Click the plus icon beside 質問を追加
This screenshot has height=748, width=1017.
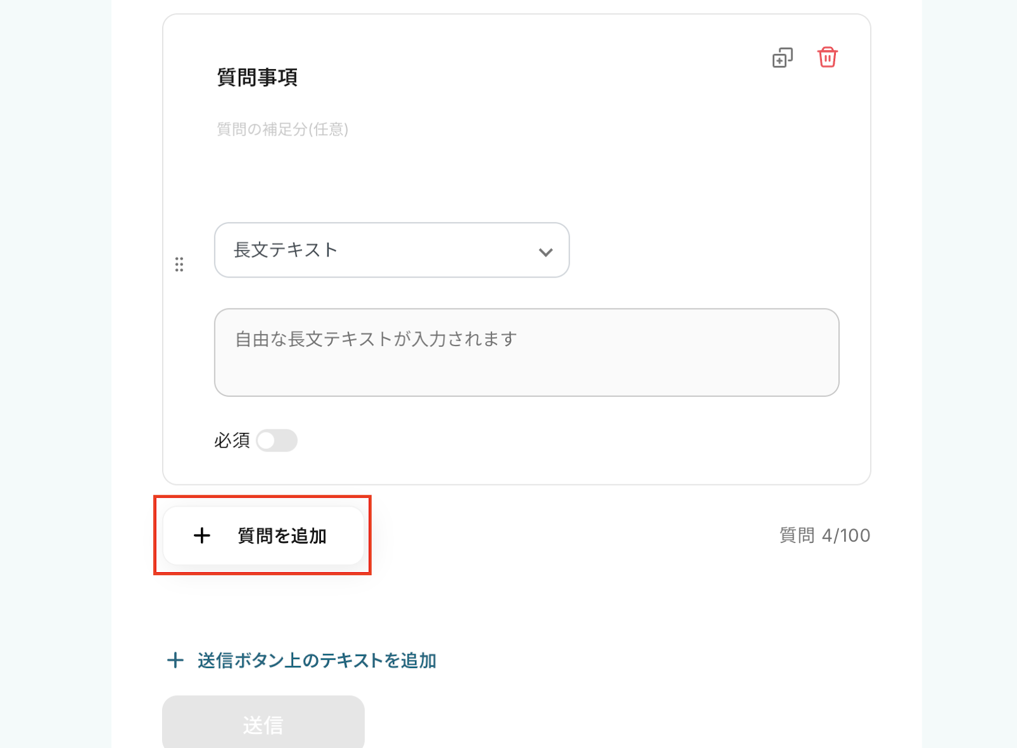(202, 535)
